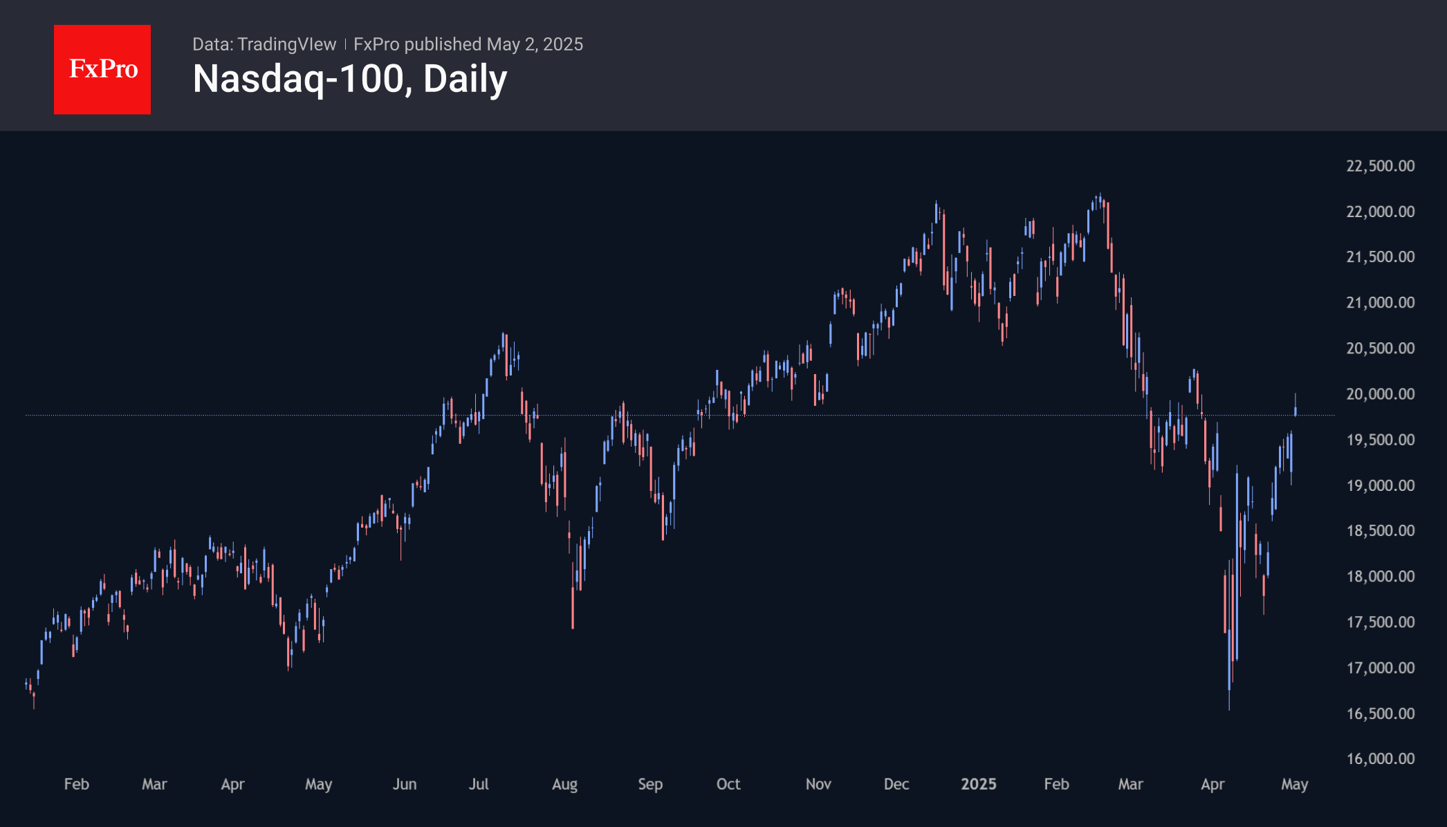Viewport: 1447px width, 827px height.
Task: Select the Jul label on the time axis
Action: (479, 784)
